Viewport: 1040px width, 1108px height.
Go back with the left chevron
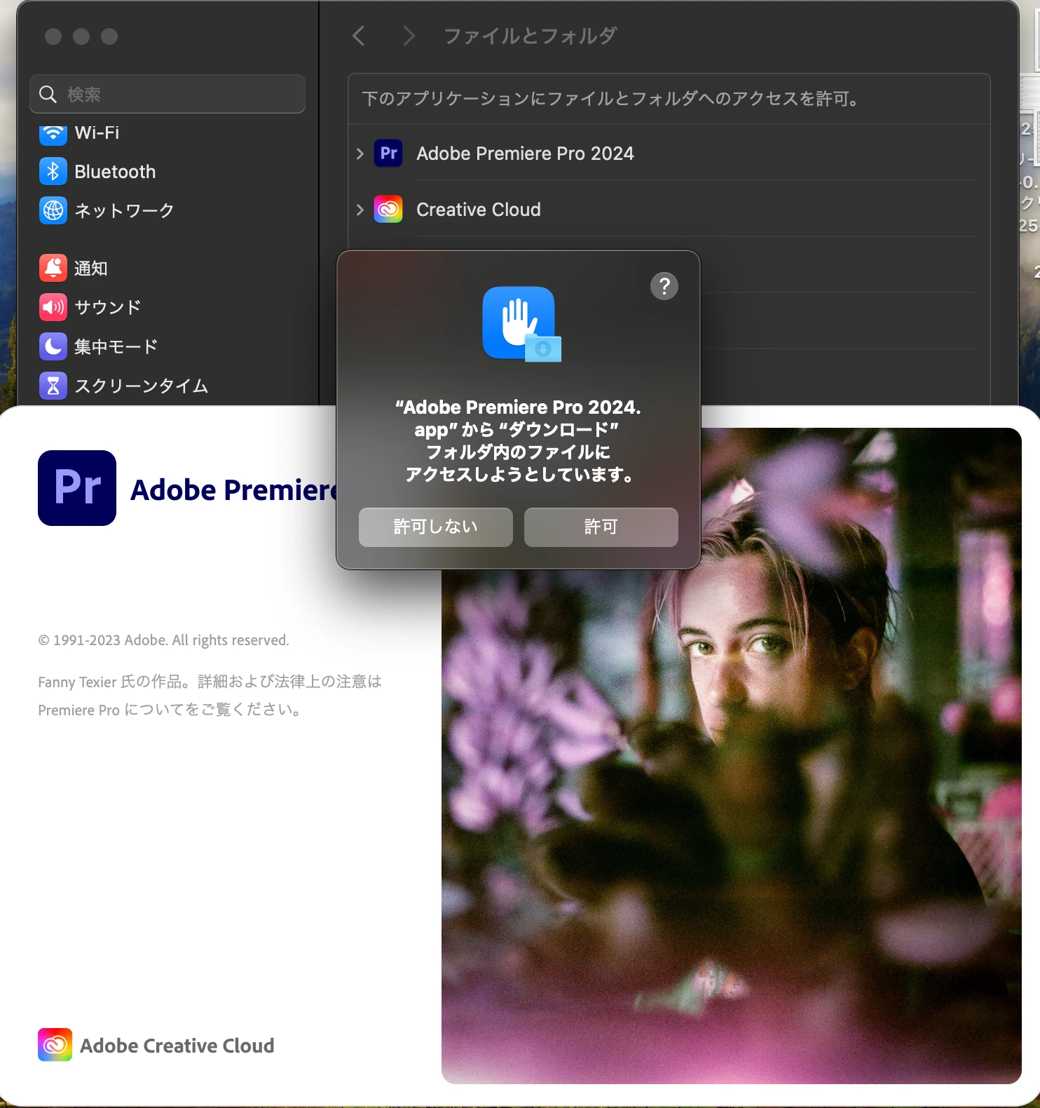(359, 36)
